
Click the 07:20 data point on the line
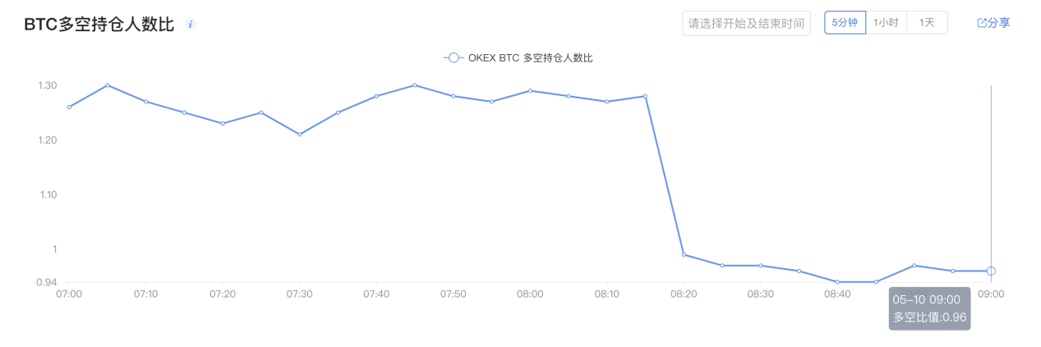(x=223, y=123)
